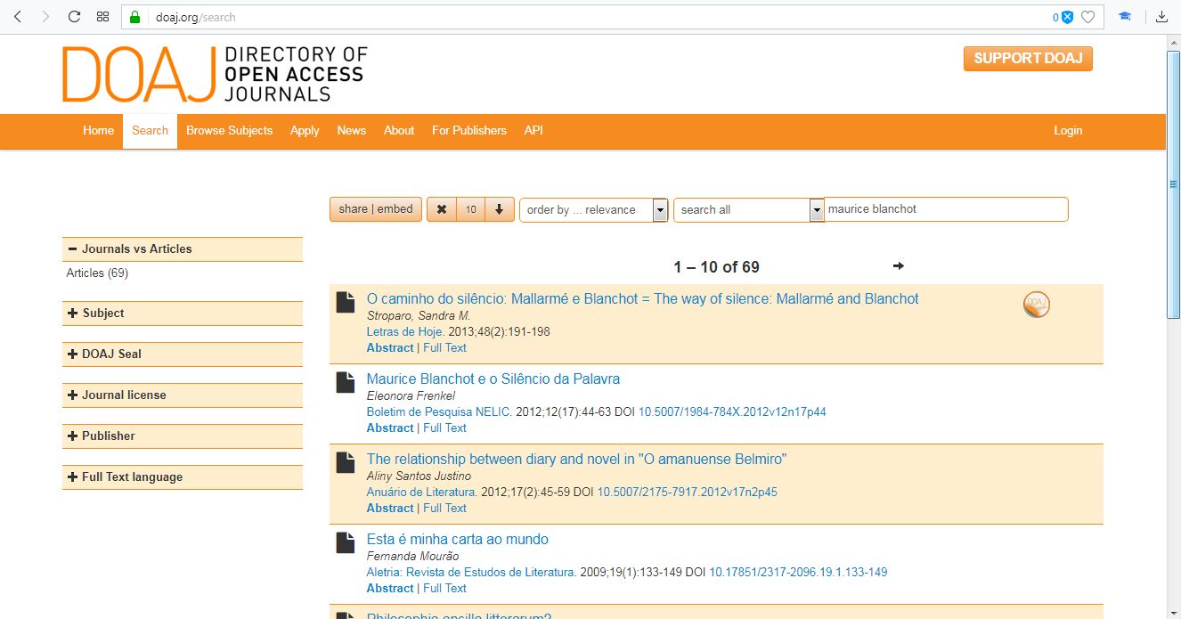Screen dimensions: 1181x619
Task: Reload the page with refresh icon
Action: pos(74,17)
